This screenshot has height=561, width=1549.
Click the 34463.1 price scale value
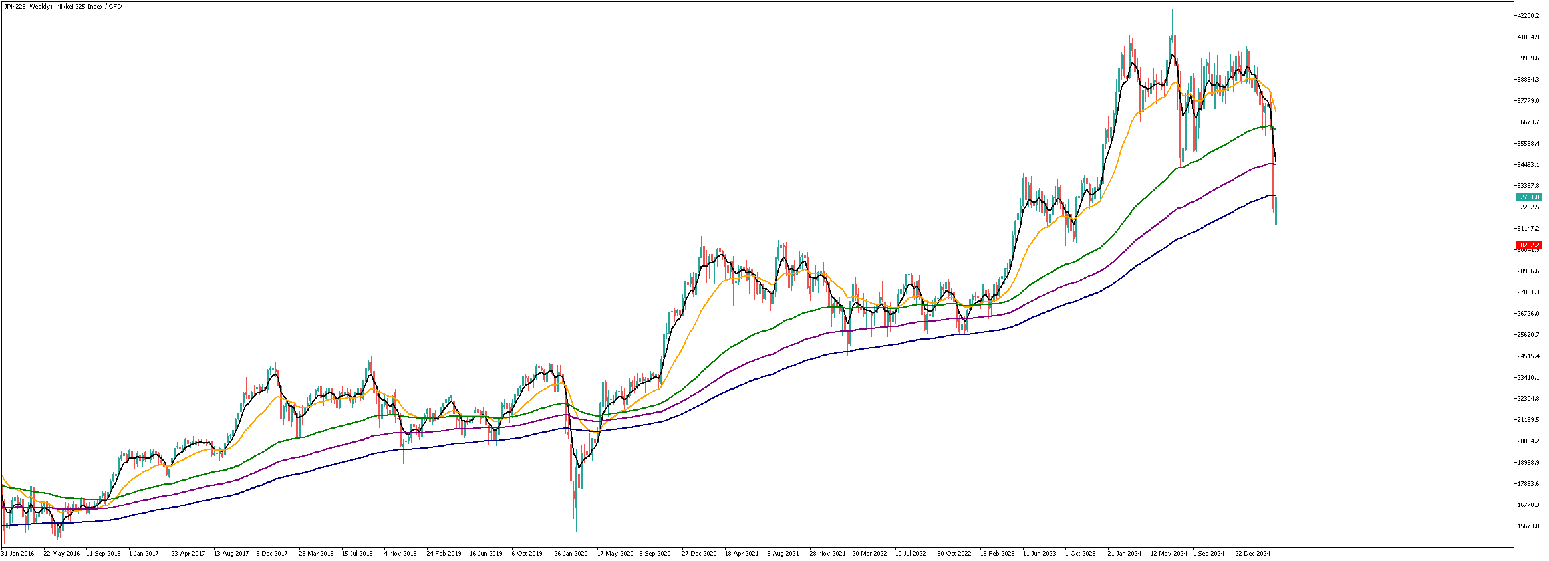click(x=1528, y=165)
